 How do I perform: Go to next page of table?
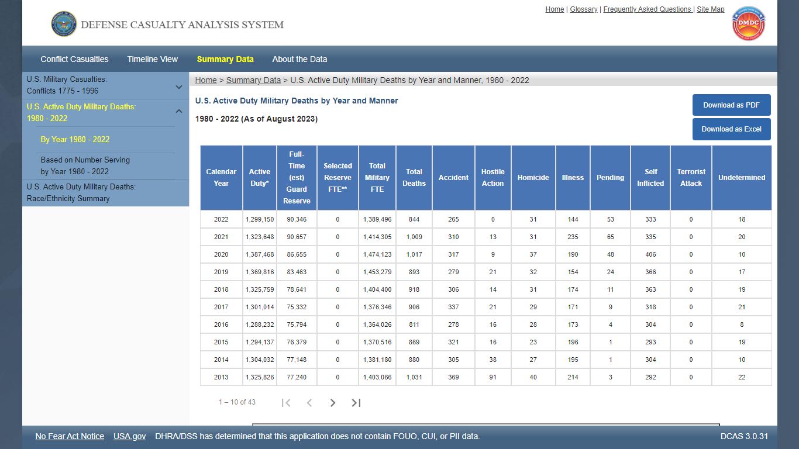[x=333, y=402]
